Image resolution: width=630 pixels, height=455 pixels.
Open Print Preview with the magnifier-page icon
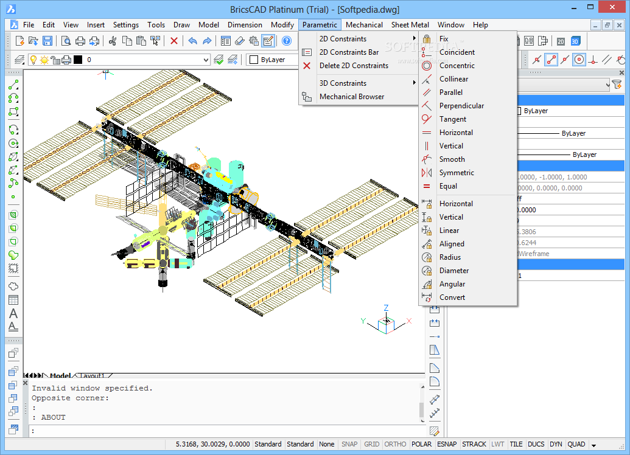[66, 41]
